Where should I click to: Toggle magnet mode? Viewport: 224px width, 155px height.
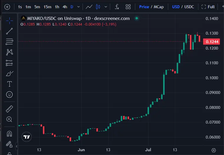click(x=9, y=134)
